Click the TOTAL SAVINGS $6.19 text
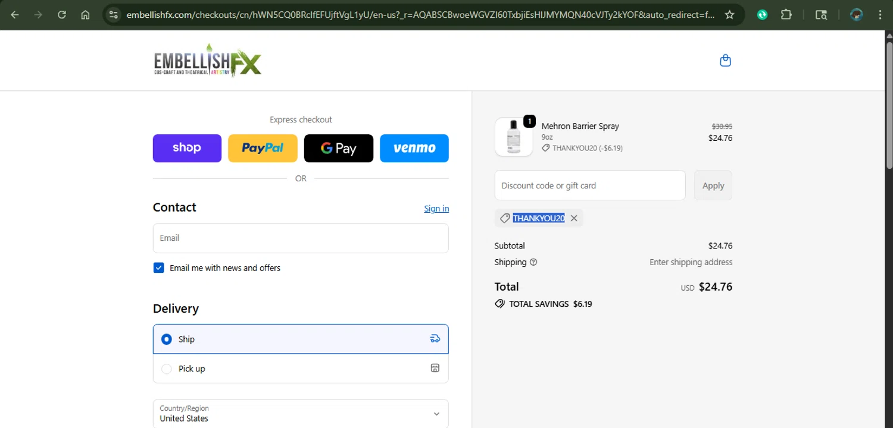Screen dimensions: 893x428 pyautogui.click(x=551, y=304)
